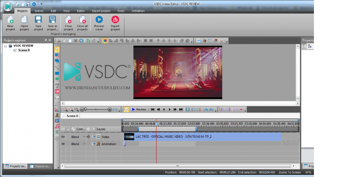Expand the Video layer arrow

coord(95,137)
